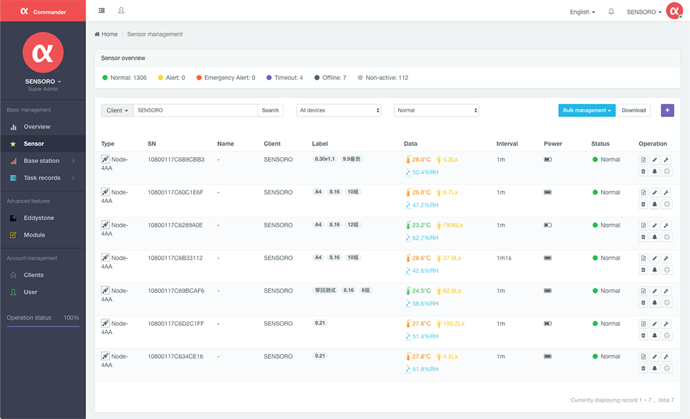This screenshot has height=419, width=690.
Task: Open Bulk management dropdown menu
Action: coord(587,110)
